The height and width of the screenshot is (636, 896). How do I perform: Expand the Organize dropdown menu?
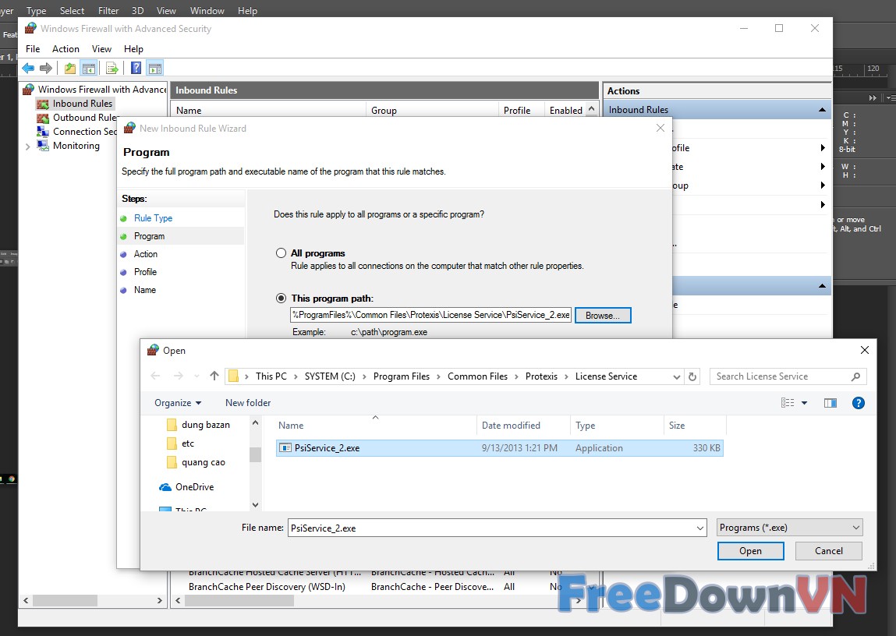pyautogui.click(x=178, y=403)
